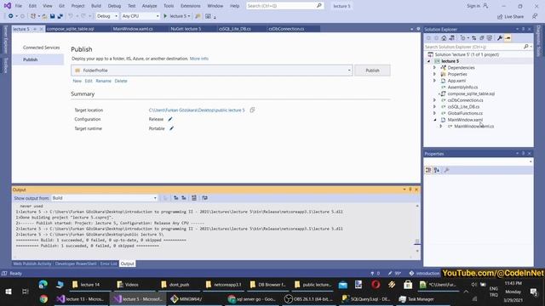Switch to the compose_sqlite_table.sql tab
545x306 pixels.
[71, 29]
